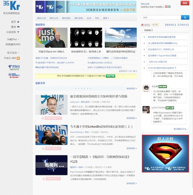Viewport: 193px width, 195px height.
Task: Select the 国内资讯 nav tab
Action: [66, 18]
